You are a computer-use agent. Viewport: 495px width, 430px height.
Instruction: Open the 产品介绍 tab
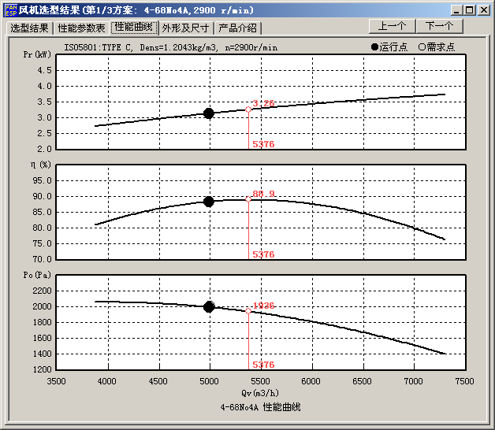pyautogui.click(x=237, y=28)
